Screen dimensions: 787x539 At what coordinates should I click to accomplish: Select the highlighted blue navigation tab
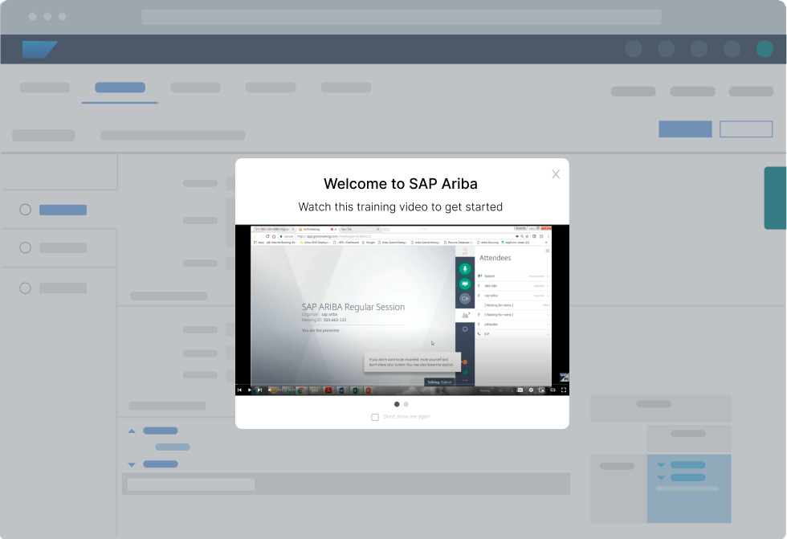[120, 88]
